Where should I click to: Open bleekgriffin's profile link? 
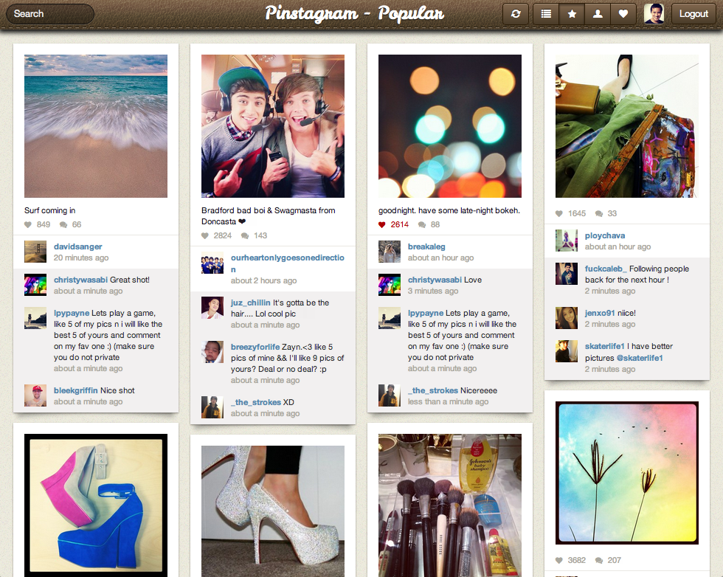76,390
